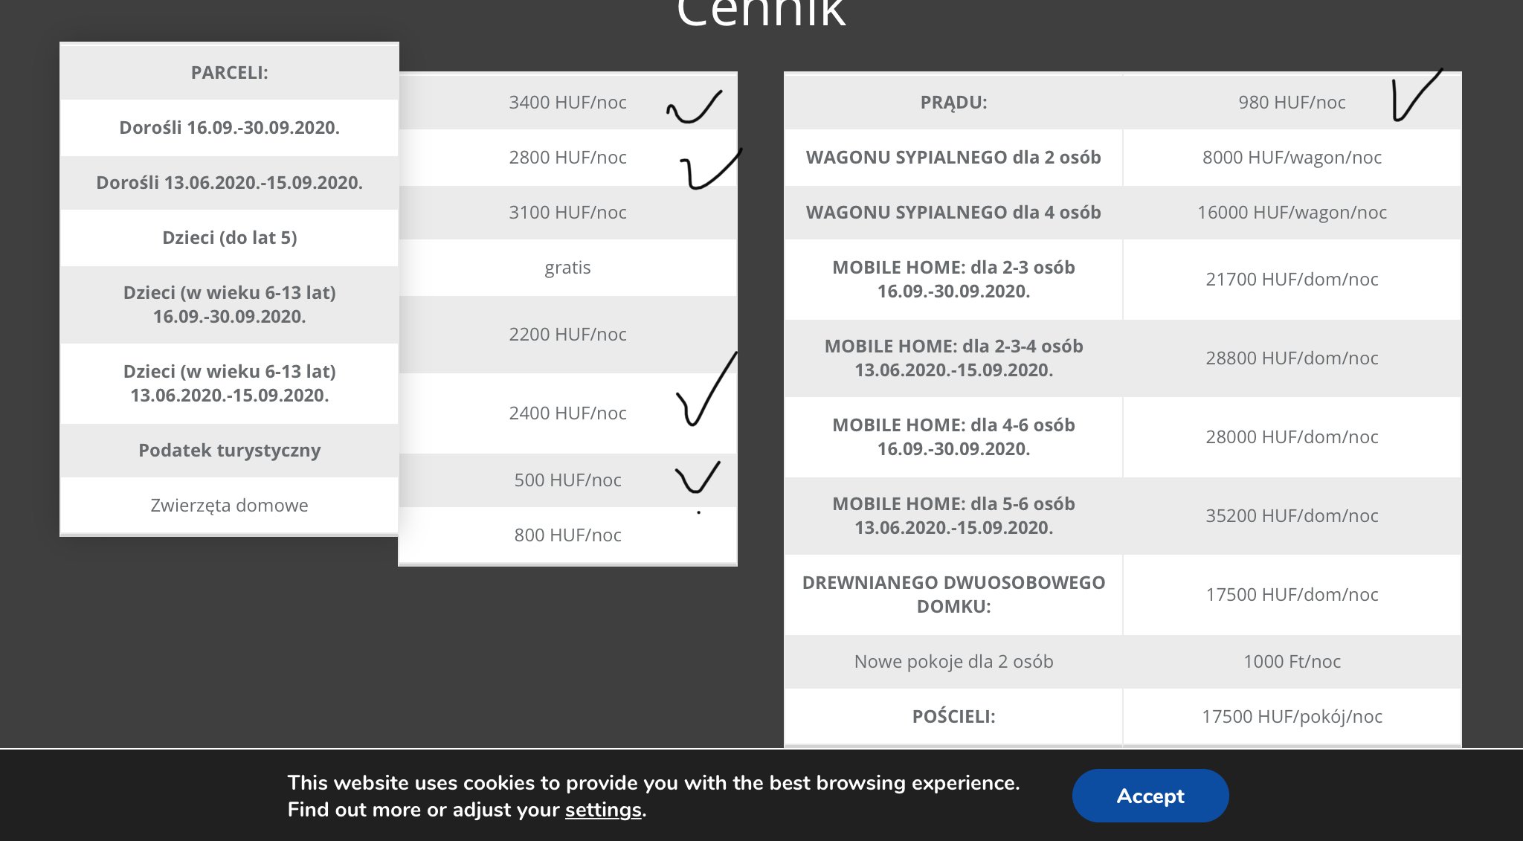Click the Zwierzęta domowe row label
Viewport: 1523px width, 841px height.
click(x=229, y=506)
